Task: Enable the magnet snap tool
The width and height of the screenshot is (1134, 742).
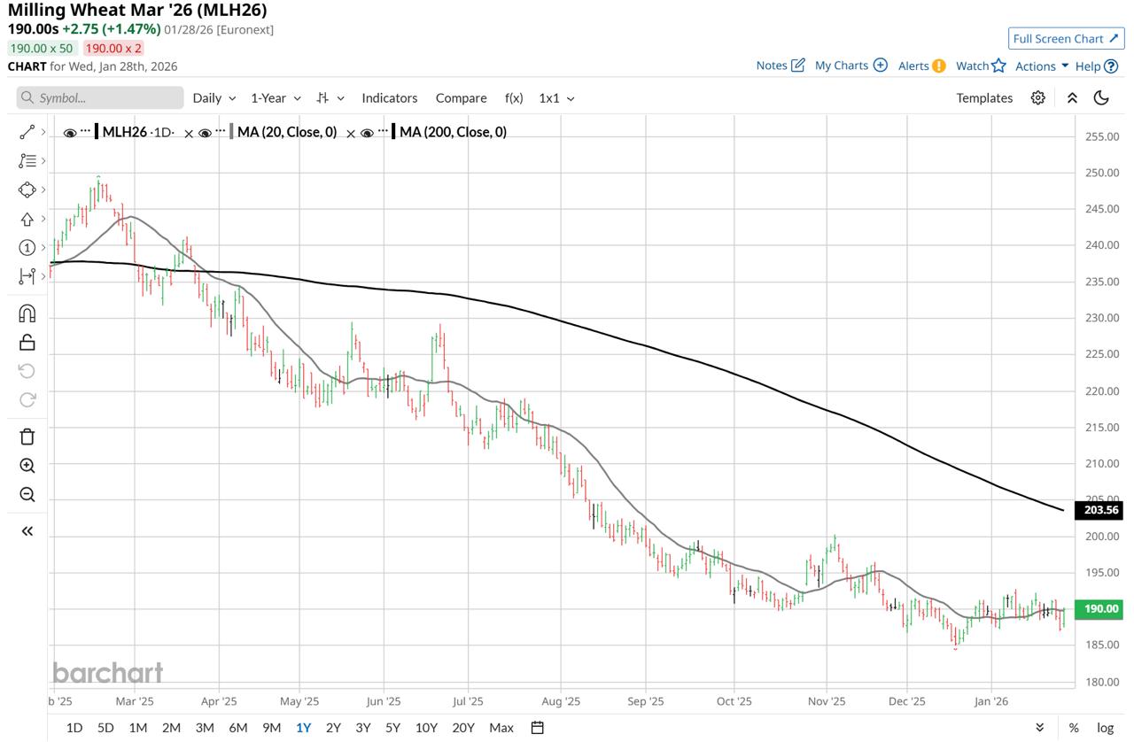Action: click(x=27, y=313)
